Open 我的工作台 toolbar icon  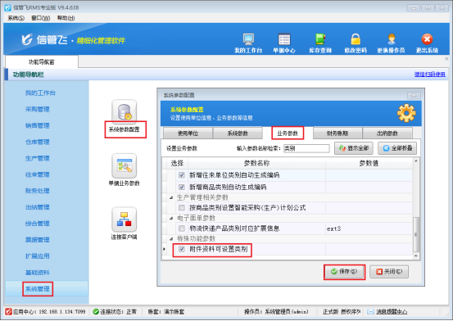point(248,39)
